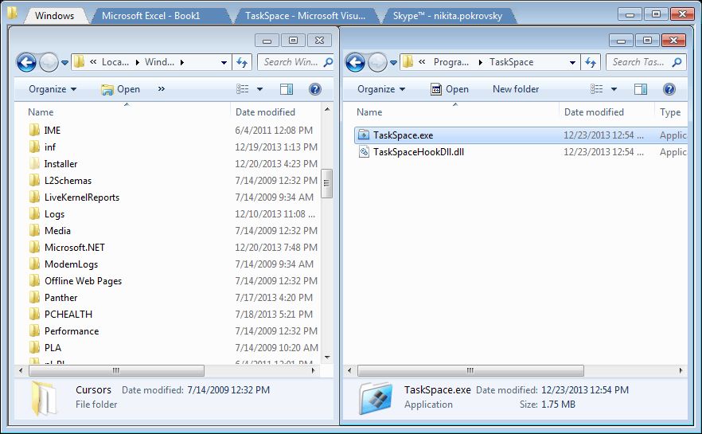Open the address bar history dropdown for TaskSpace
The image size is (702, 434).
coord(572,62)
